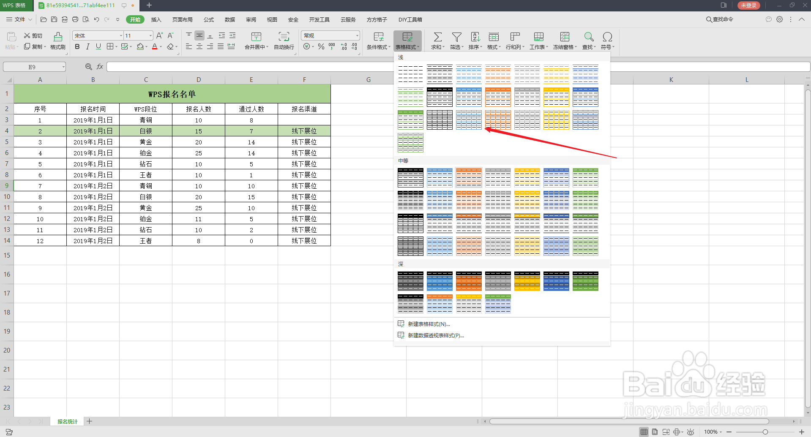Open the Formulas (公式) tab
Screen dimensions: 811x437
(x=209, y=19)
